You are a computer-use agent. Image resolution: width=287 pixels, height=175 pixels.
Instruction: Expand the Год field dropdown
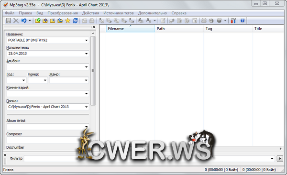click(23, 80)
